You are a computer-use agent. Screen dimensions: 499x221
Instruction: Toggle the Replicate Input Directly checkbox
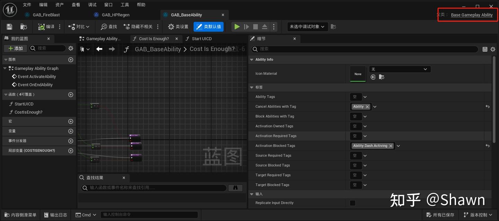(352, 203)
